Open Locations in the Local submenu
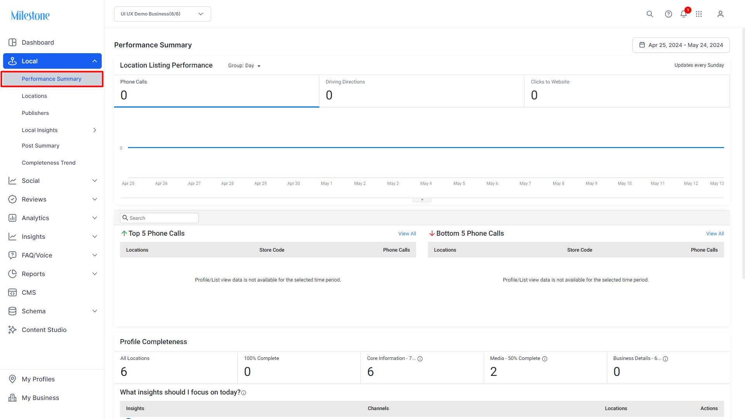745x419 pixels. click(x=34, y=96)
